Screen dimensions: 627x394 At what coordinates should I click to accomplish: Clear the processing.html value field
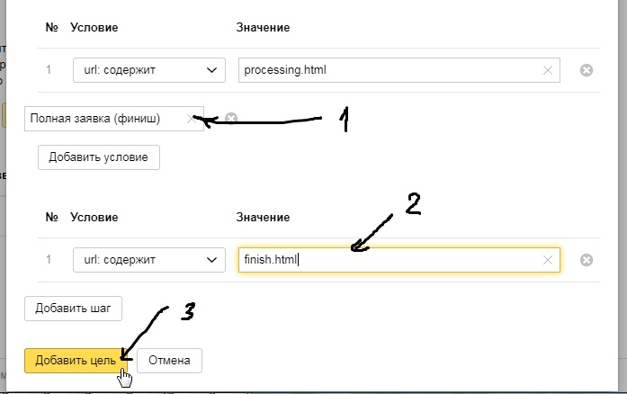[x=548, y=70]
